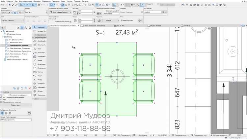This screenshot has height=139, width=247.
Task: Collapse the Планы folder in navigator
Action: pos(3,37)
